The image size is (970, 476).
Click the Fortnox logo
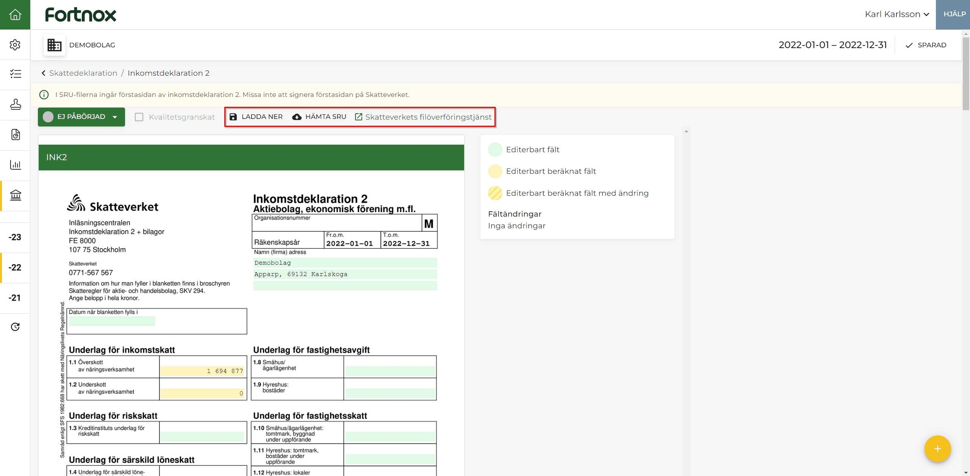81,15
